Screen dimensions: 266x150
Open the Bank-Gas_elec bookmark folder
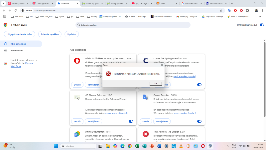(x=44, y=17)
